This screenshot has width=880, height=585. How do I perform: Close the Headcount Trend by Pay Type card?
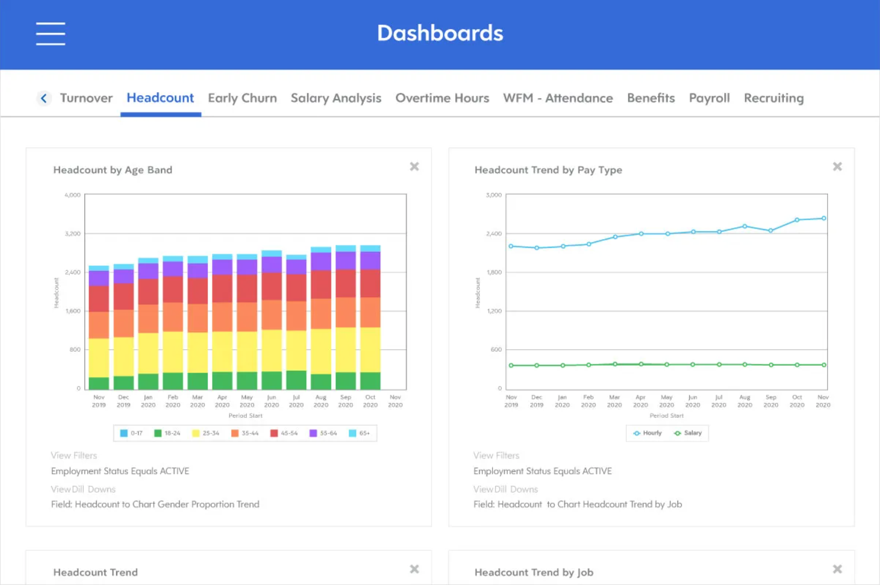(x=837, y=167)
